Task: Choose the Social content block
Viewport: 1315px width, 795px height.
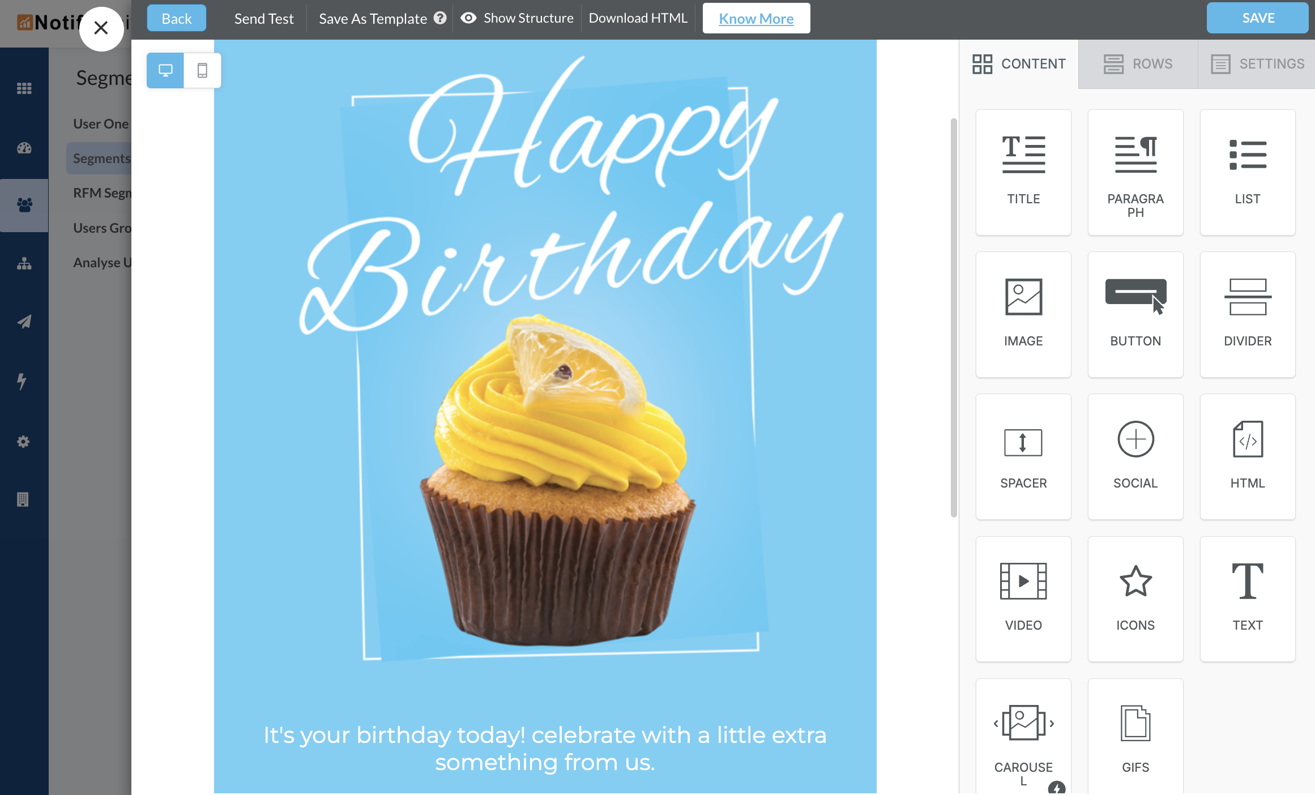Action: pos(1135,456)
